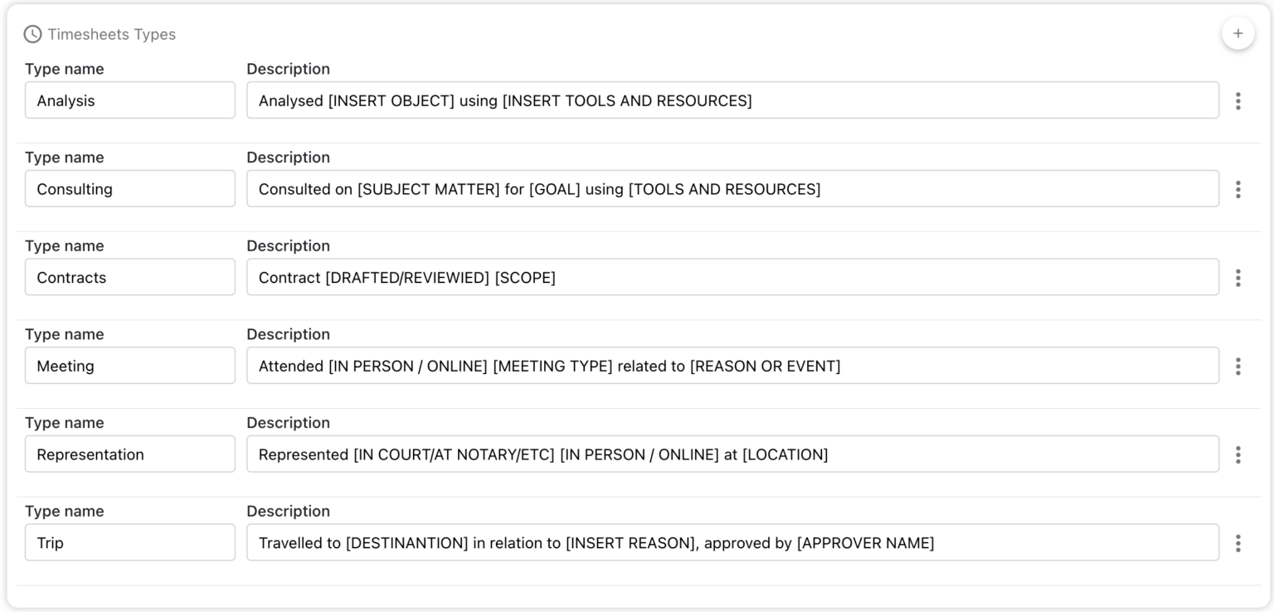Click the Representation description field
Viewport: 1274px width, 612px height.
pyautogui.click(x=733, y=454)
